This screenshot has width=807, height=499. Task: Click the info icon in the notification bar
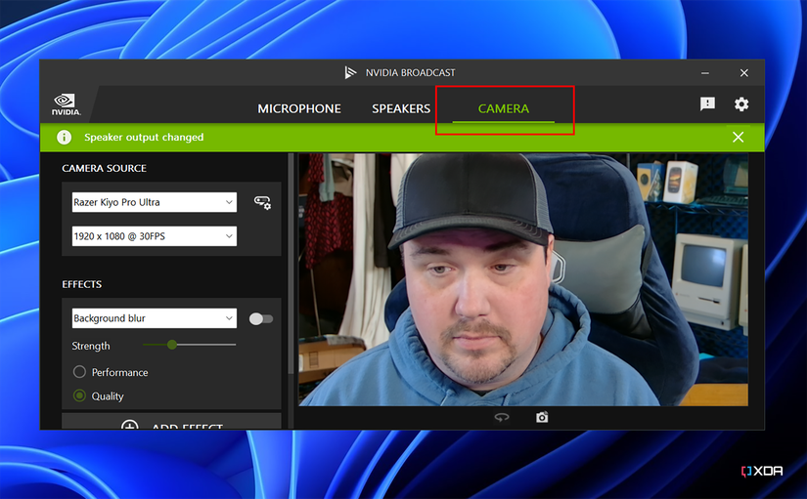tap(64, 138)
